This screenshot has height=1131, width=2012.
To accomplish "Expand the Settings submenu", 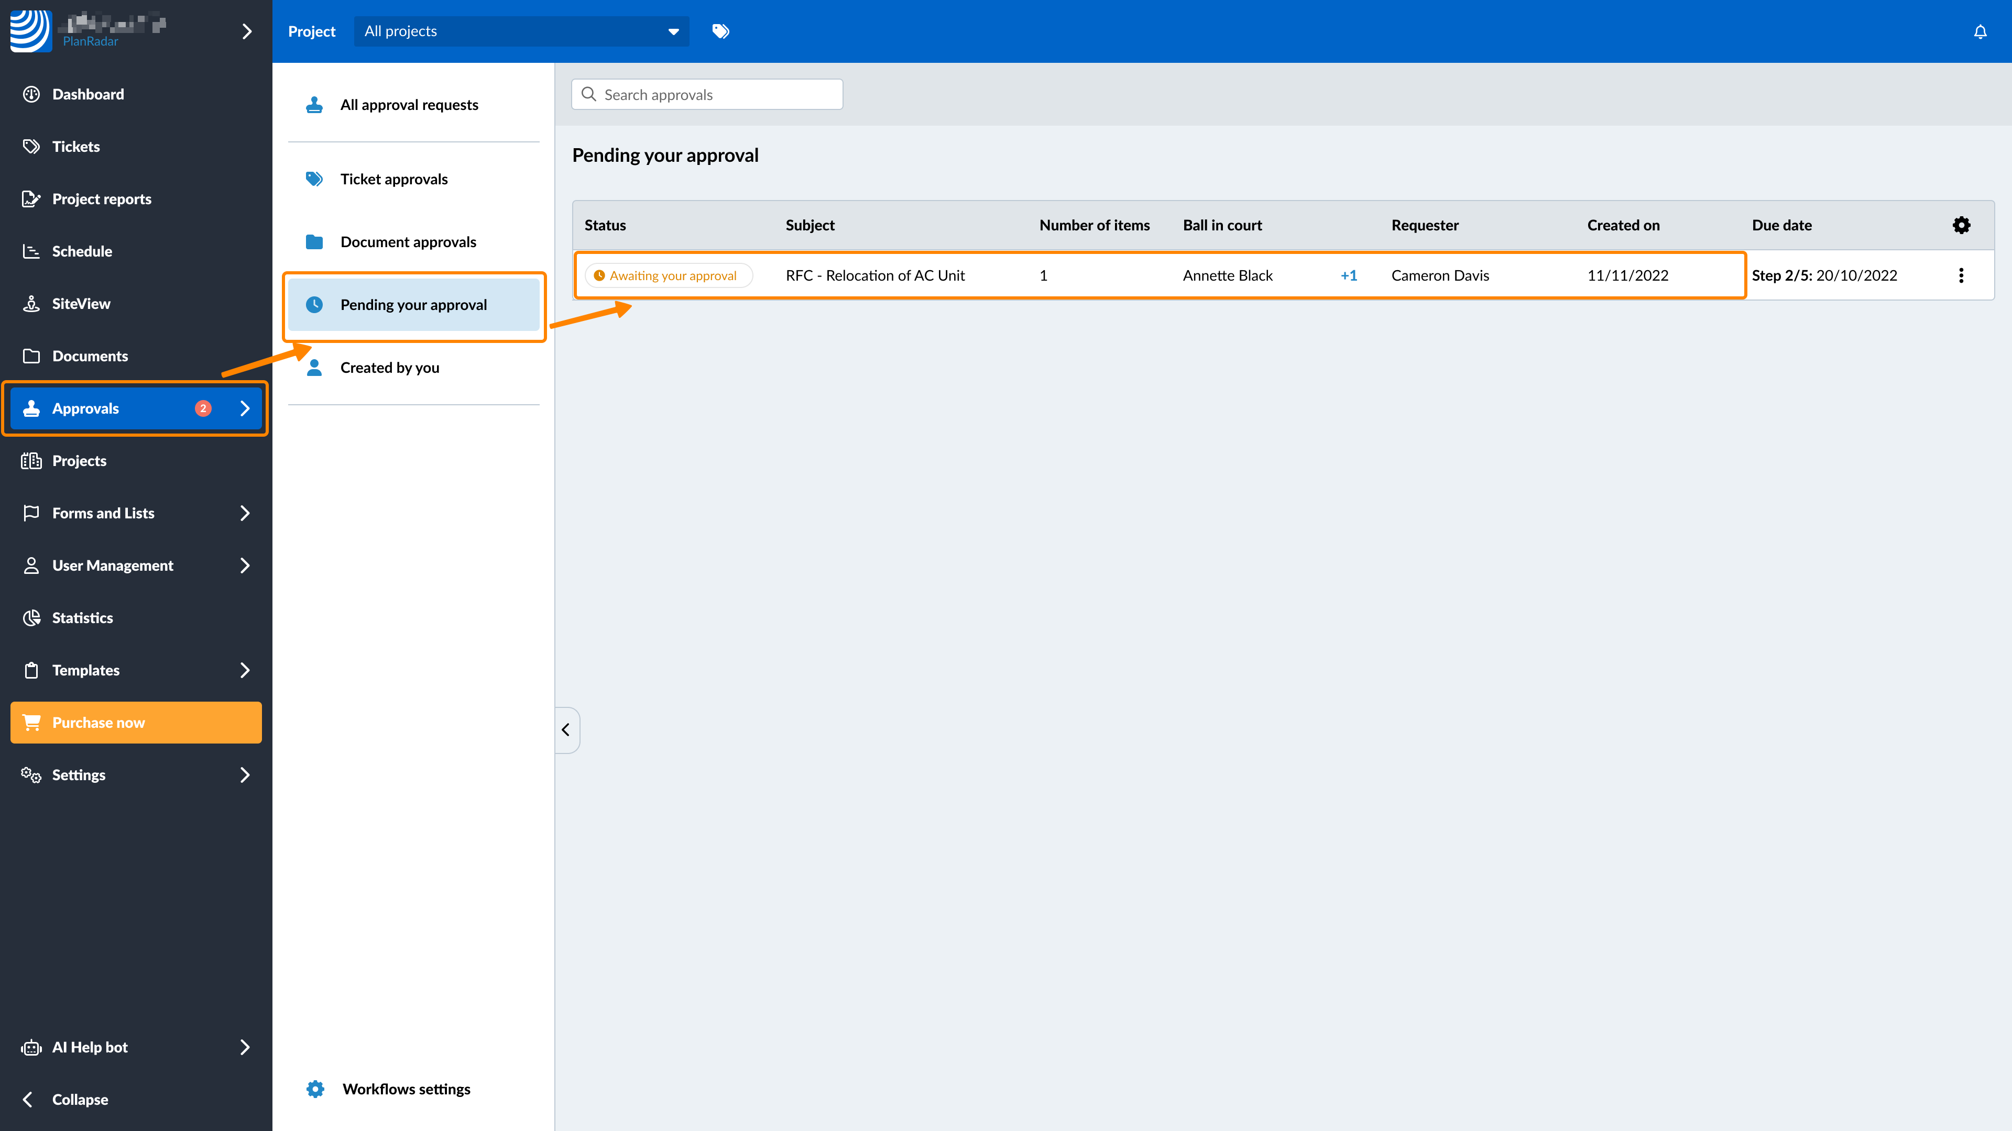I will (245, 774).
